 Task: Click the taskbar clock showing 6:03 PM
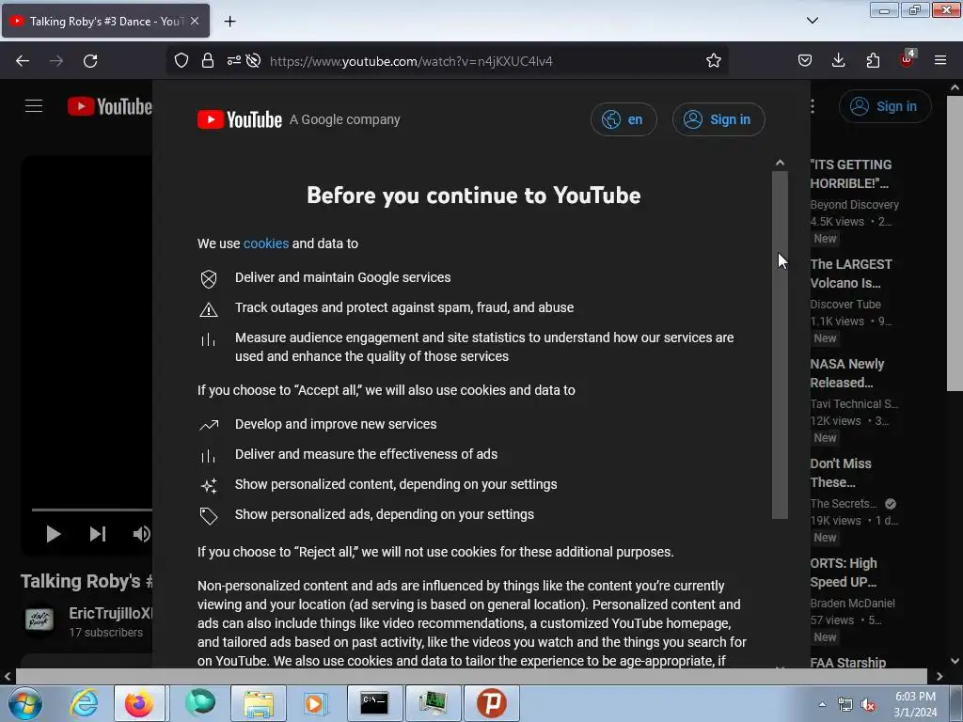[915, 704]
